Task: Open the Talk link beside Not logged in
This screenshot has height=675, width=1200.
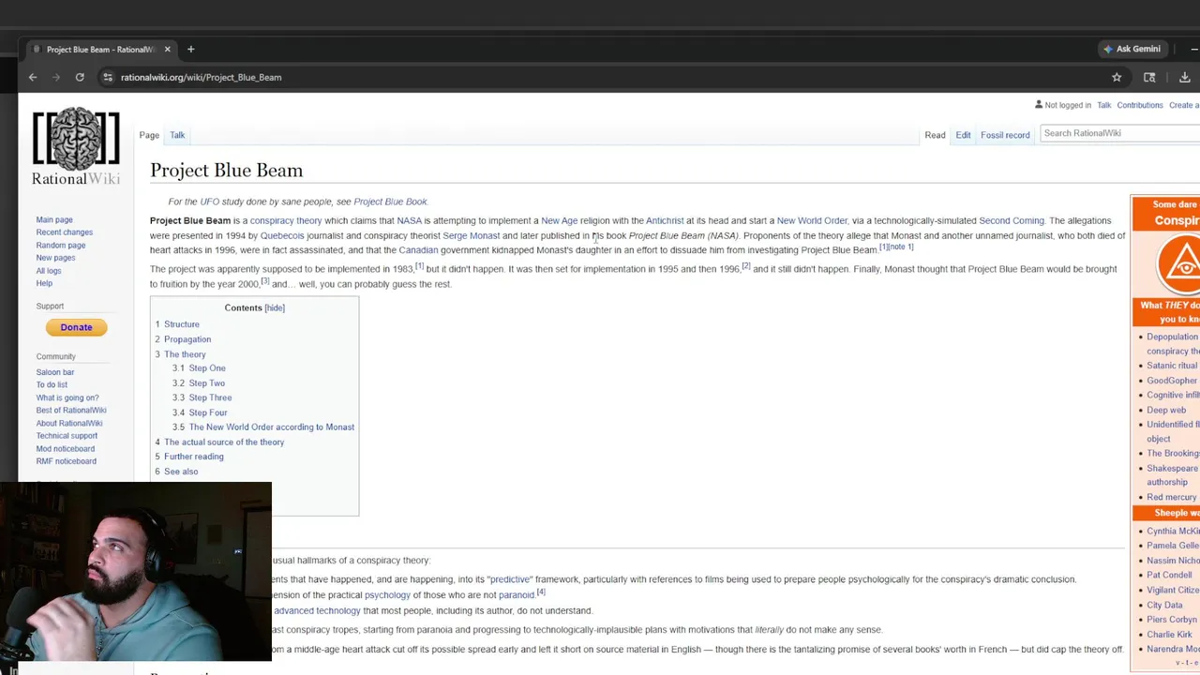Action: tap(1103, 105)
